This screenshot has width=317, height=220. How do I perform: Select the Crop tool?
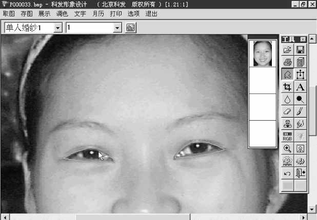point(287,87)
